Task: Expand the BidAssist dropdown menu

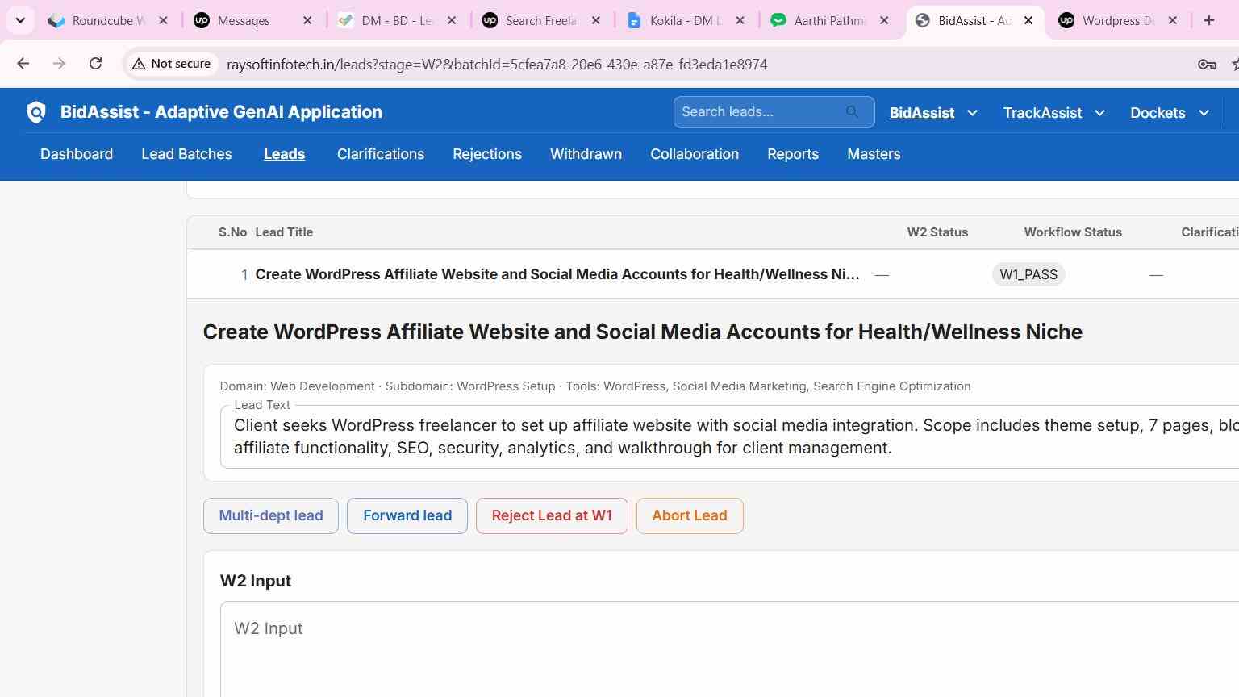Action: click(971, 113)
